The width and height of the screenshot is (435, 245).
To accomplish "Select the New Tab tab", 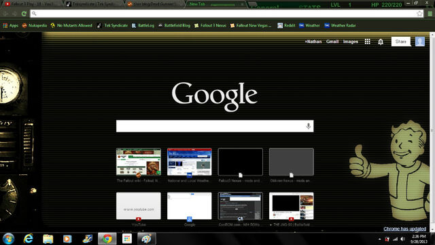I will click(215, 4).
